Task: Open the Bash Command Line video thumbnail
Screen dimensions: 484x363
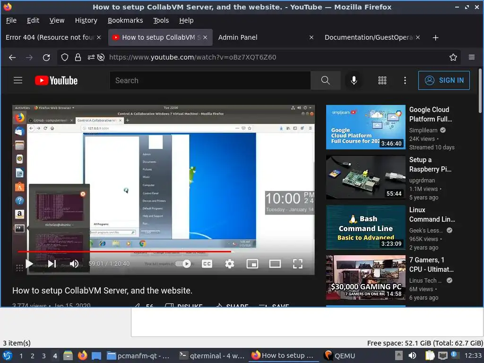Action: point(365,227)
